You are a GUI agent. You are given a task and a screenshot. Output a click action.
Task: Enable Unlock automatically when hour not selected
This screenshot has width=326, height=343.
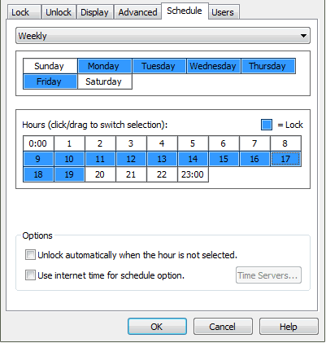pos(30,255)
